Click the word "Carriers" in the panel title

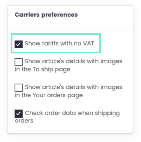click(27, 15)
